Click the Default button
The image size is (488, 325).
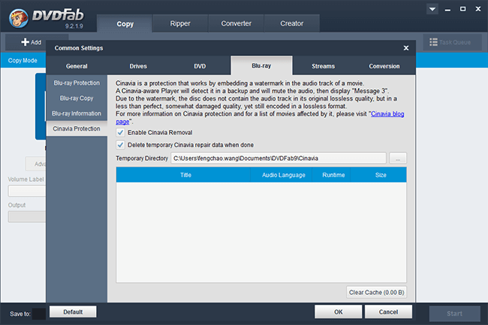click(73, 311)
